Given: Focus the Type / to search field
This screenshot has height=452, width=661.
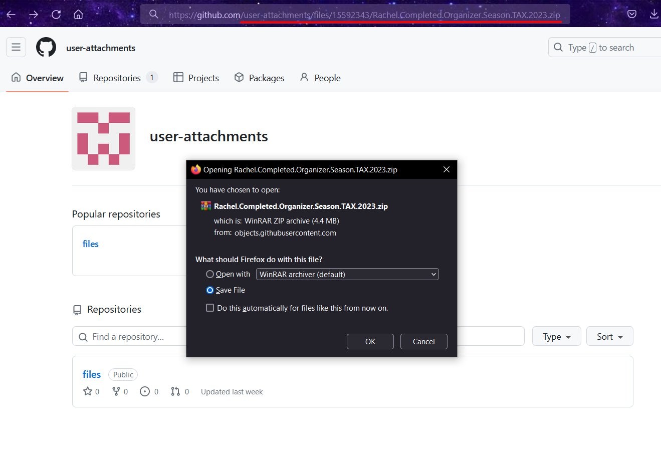Looking at the screenshot, I should (x=605, y=47).
